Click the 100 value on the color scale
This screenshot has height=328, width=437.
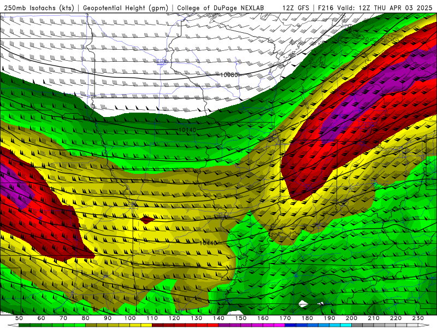[130, 318]
